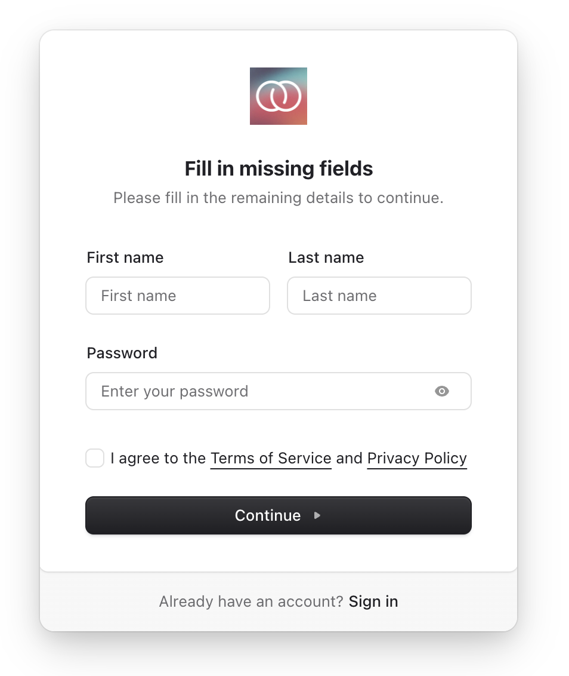Show password using the eye icon
Screen dimensions: 569x676
point(441,391)
